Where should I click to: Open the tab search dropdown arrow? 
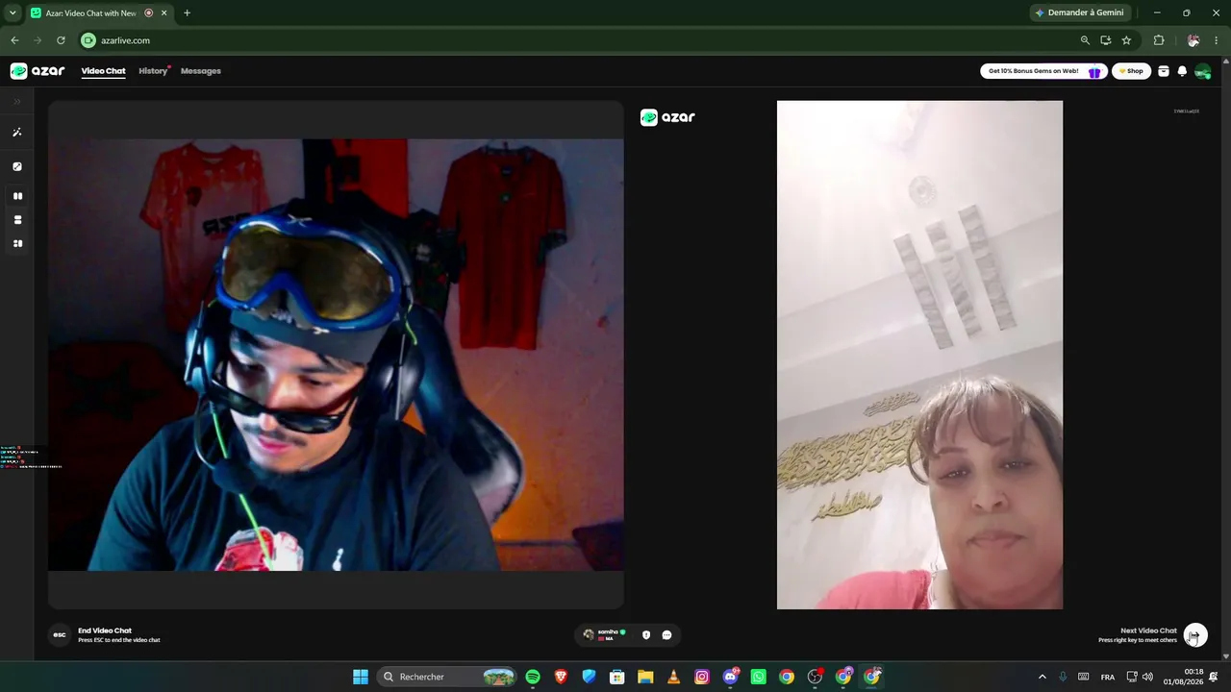tap(13, 13)
